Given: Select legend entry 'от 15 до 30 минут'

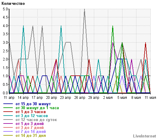Looking at the screenshot, I should point(33,104).
